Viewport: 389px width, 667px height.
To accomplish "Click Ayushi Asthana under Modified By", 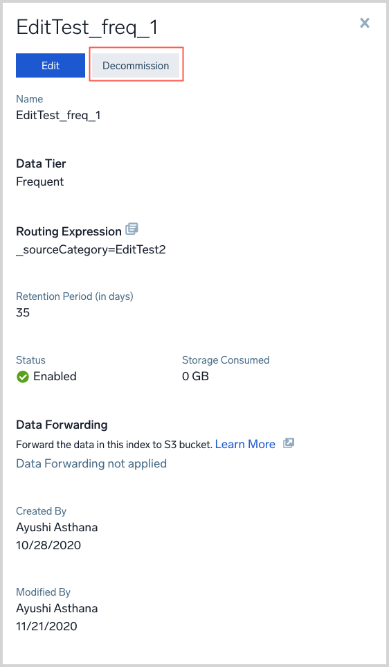I will pos(57,608).
